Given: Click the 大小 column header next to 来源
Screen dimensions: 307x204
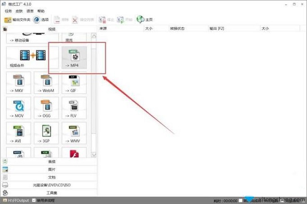Looking at the screenshot, I should click(x=156, y=29).
